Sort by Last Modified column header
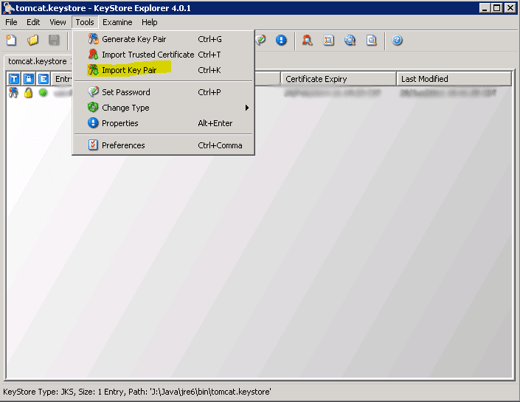Image resolution: width=520 pixels, height=402 pixels. [454, 79]
